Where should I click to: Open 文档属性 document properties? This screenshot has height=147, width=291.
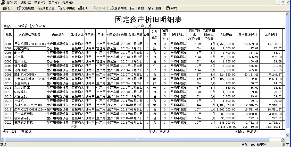[x=26, y=8]
